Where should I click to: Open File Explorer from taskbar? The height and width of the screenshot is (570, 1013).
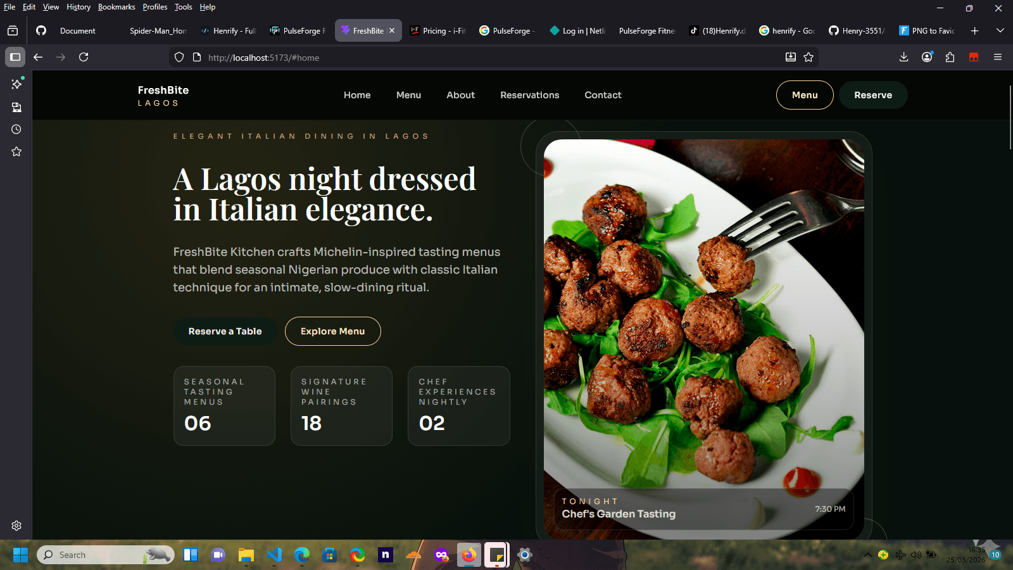click(246, 555)
